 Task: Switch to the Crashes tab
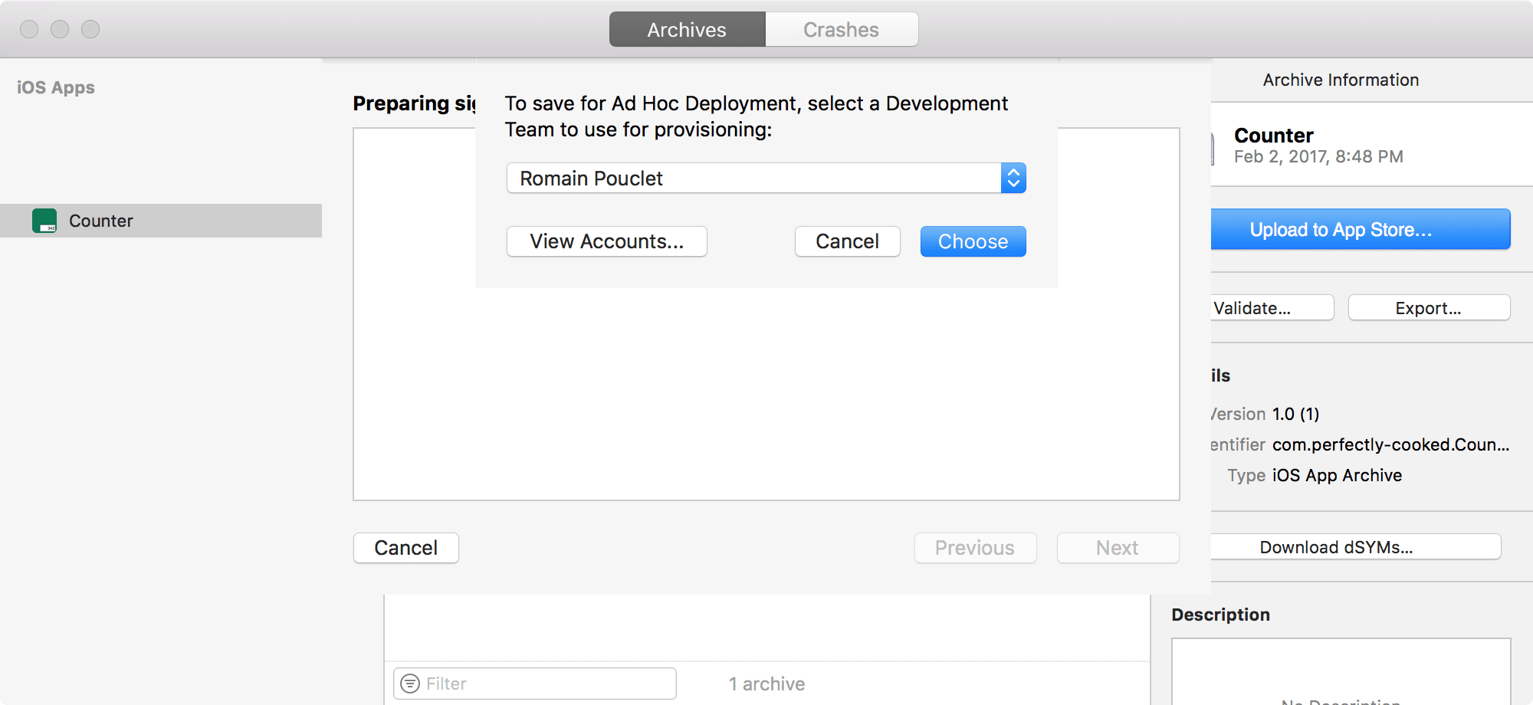pos(842,29)
